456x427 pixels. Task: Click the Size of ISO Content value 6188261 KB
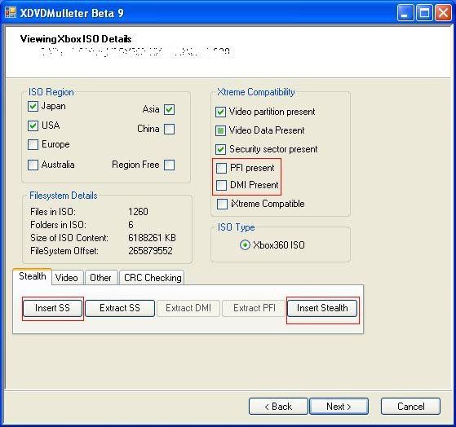tap(152, 238)
